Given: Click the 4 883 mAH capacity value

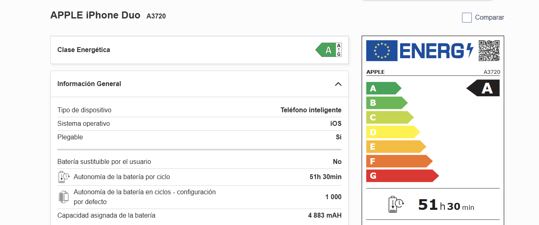Looking at the screenshot, I should [x=325, y=216].
